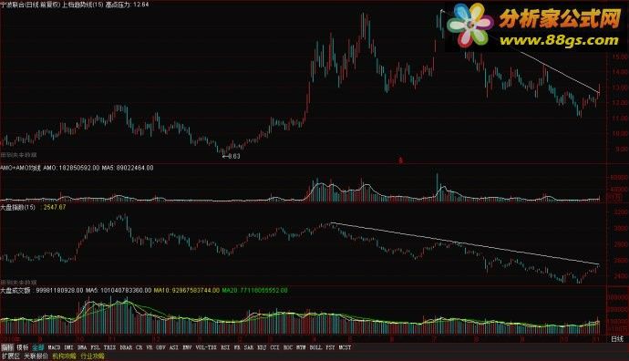Pick the PSY indicator

331,347
